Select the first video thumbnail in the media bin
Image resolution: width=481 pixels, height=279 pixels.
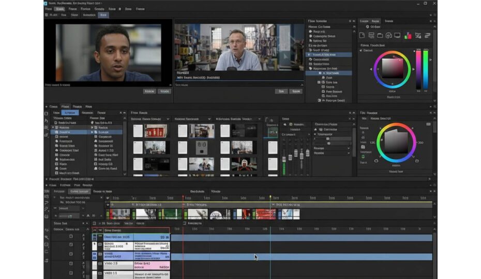pos(155,131)
